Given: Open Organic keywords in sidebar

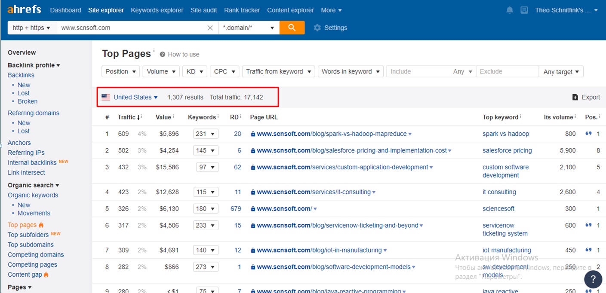Looking at the screenshot, I should click(x=33, y=195).
